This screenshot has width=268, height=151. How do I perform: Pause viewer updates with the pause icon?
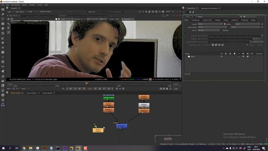coord(163,12)
